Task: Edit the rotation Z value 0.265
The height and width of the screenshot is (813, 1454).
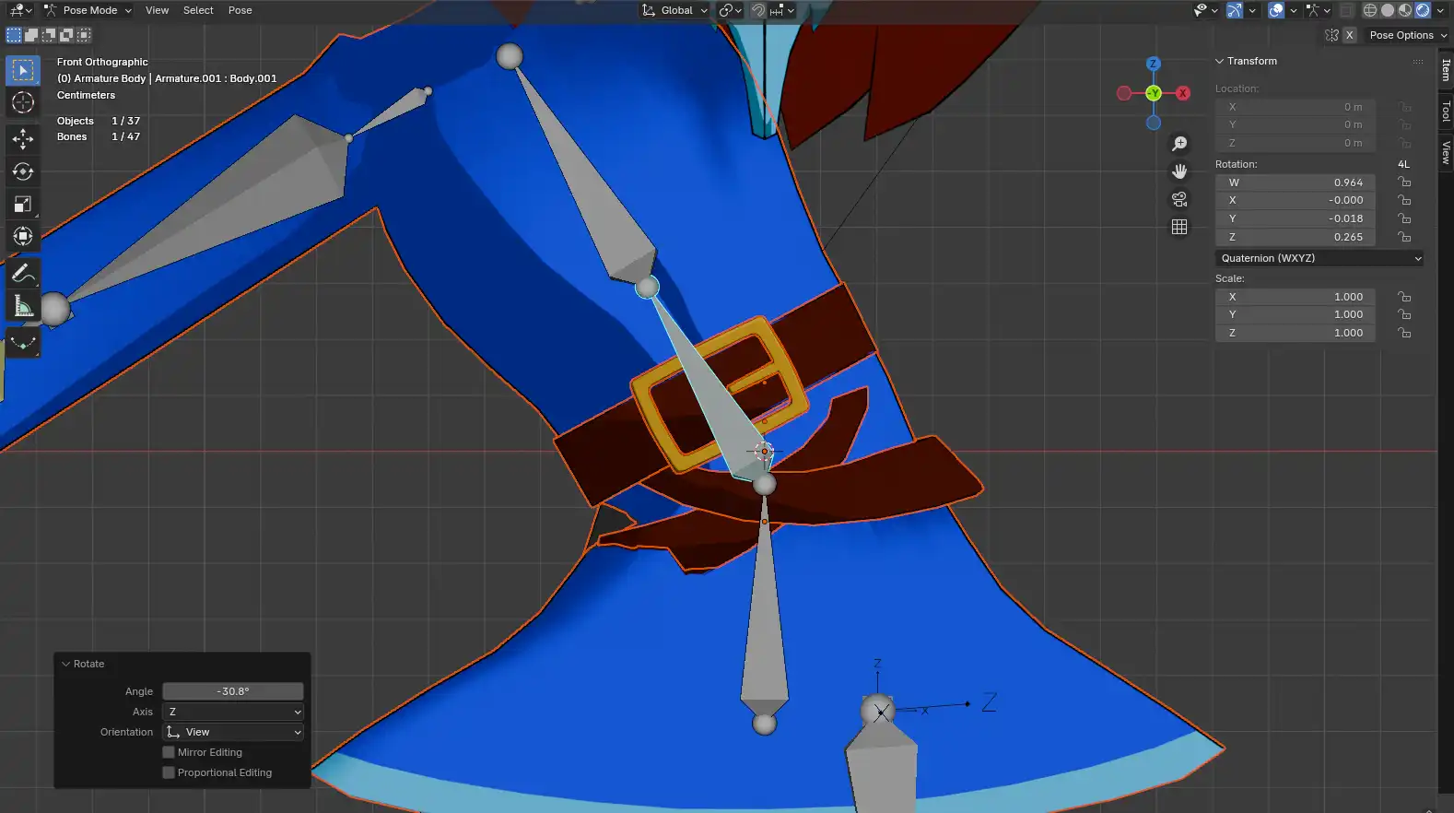Action: pyautogui.click(x=1296, y=237)
